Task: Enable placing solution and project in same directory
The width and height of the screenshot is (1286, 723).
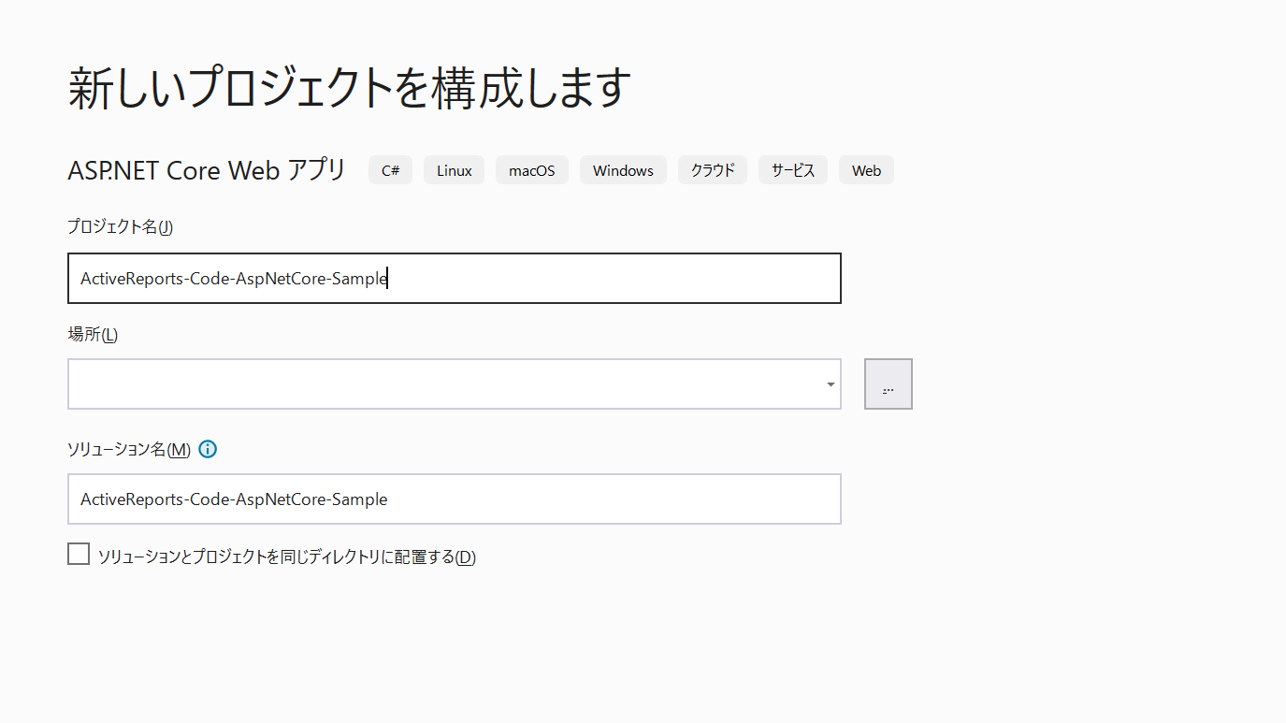Action: pos(79,555)
